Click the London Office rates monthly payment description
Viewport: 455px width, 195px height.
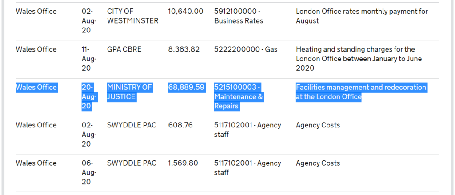[362, 16]
